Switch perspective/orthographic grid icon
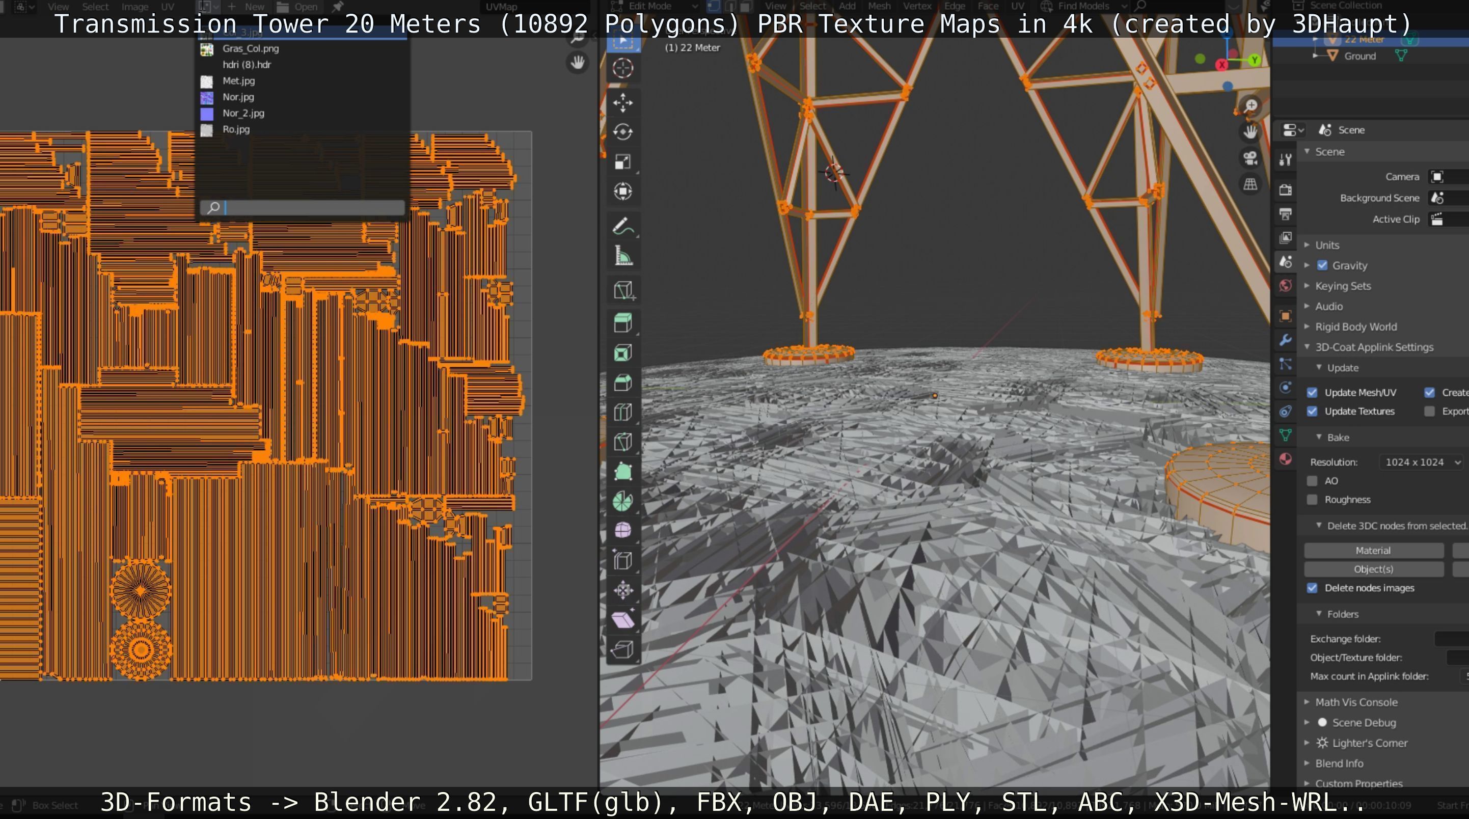Image resolution: width=1469 pixels, height=819 pixels. (1250, 184)
